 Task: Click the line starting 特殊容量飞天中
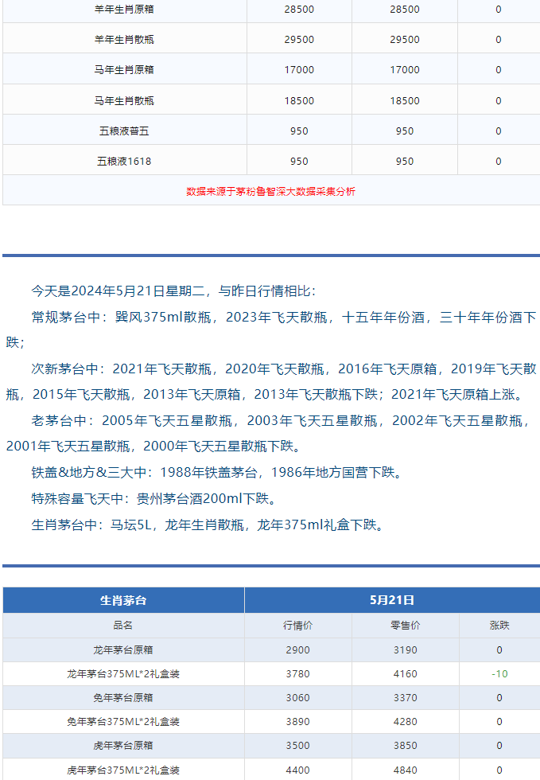155,498
